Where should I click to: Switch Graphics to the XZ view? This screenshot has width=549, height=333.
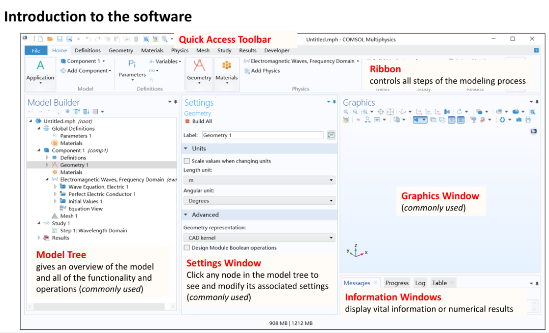click(438, 112)
